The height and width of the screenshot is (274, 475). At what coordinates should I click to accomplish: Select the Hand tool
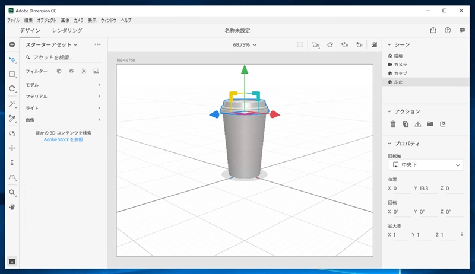pyautogui.click(x=12, y=207)
